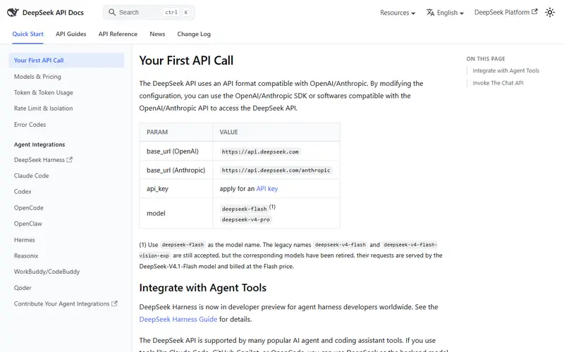Select Your First API Call in sidebar
This screenshot has width=564, height=352.
coord(66,61)
